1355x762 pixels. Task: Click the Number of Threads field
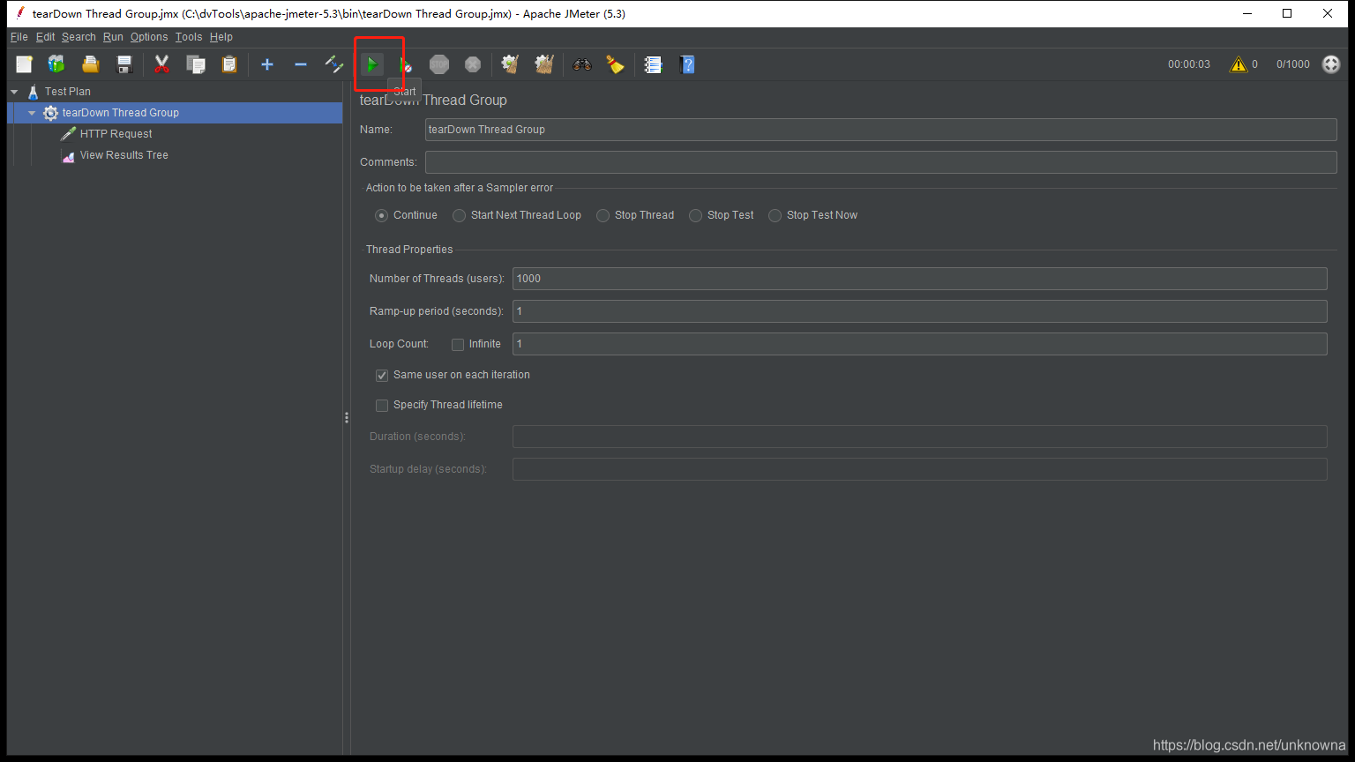click(919, 279)
